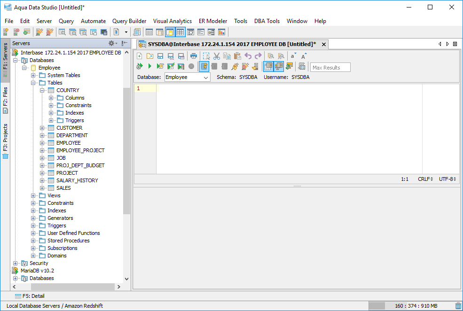This screenshot has width=463, height=311.
Task: Click the Undo arrow icon
Action: pyautogui.click(x=248, y=56)
